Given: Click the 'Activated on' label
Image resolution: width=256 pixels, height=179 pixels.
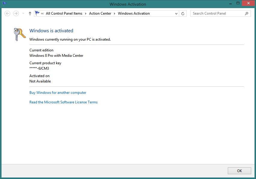Looking at the screenshot, I should pyautogui.click(x=39, y=76).
